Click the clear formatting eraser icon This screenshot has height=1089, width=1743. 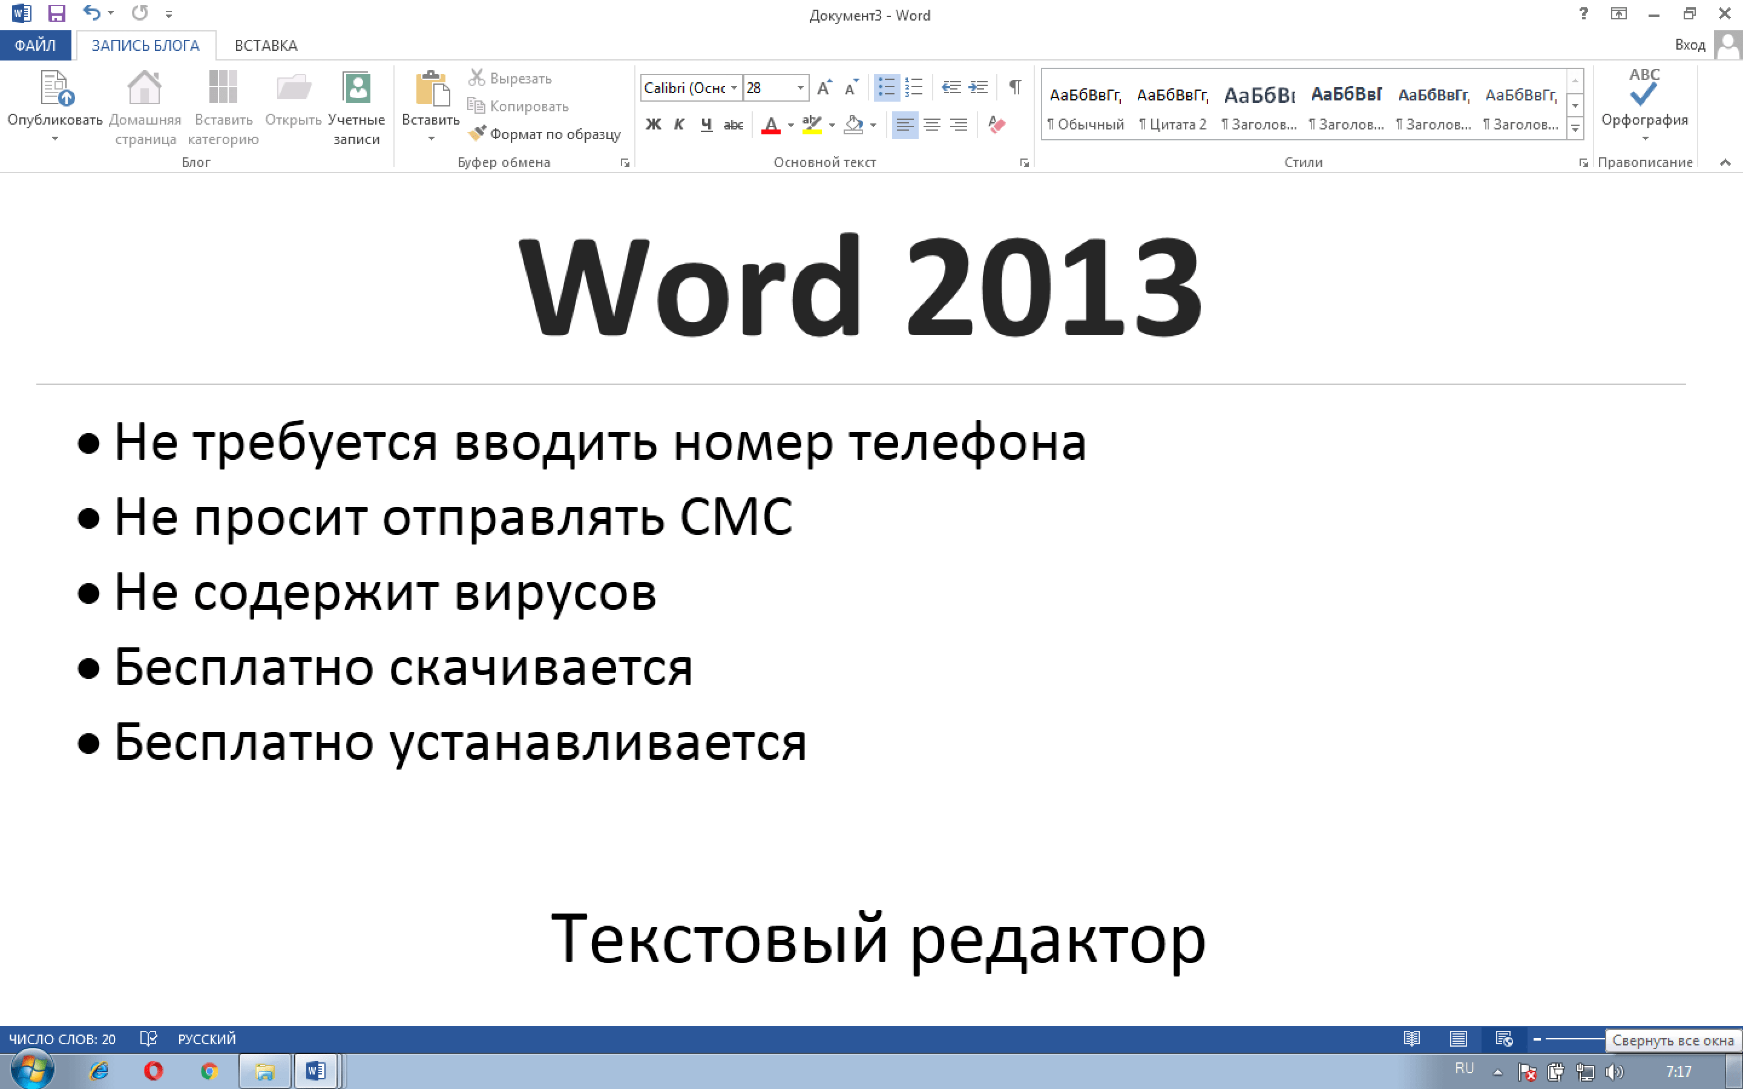(x=997, y=125)
